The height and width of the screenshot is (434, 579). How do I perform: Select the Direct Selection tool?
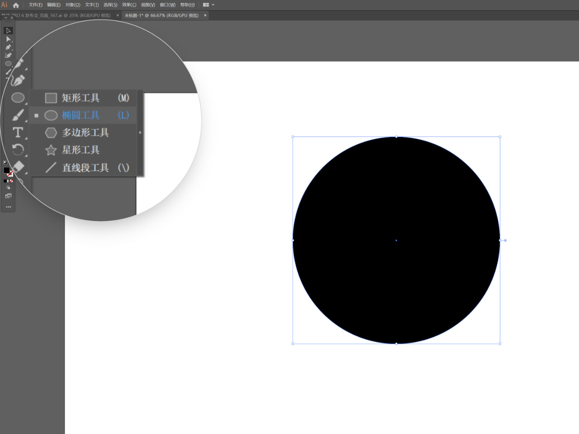click(x=8, y=39)
